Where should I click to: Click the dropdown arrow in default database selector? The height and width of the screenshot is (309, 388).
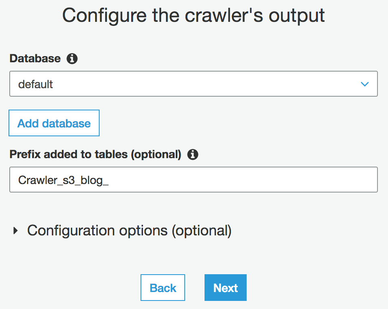coord(365,84)
